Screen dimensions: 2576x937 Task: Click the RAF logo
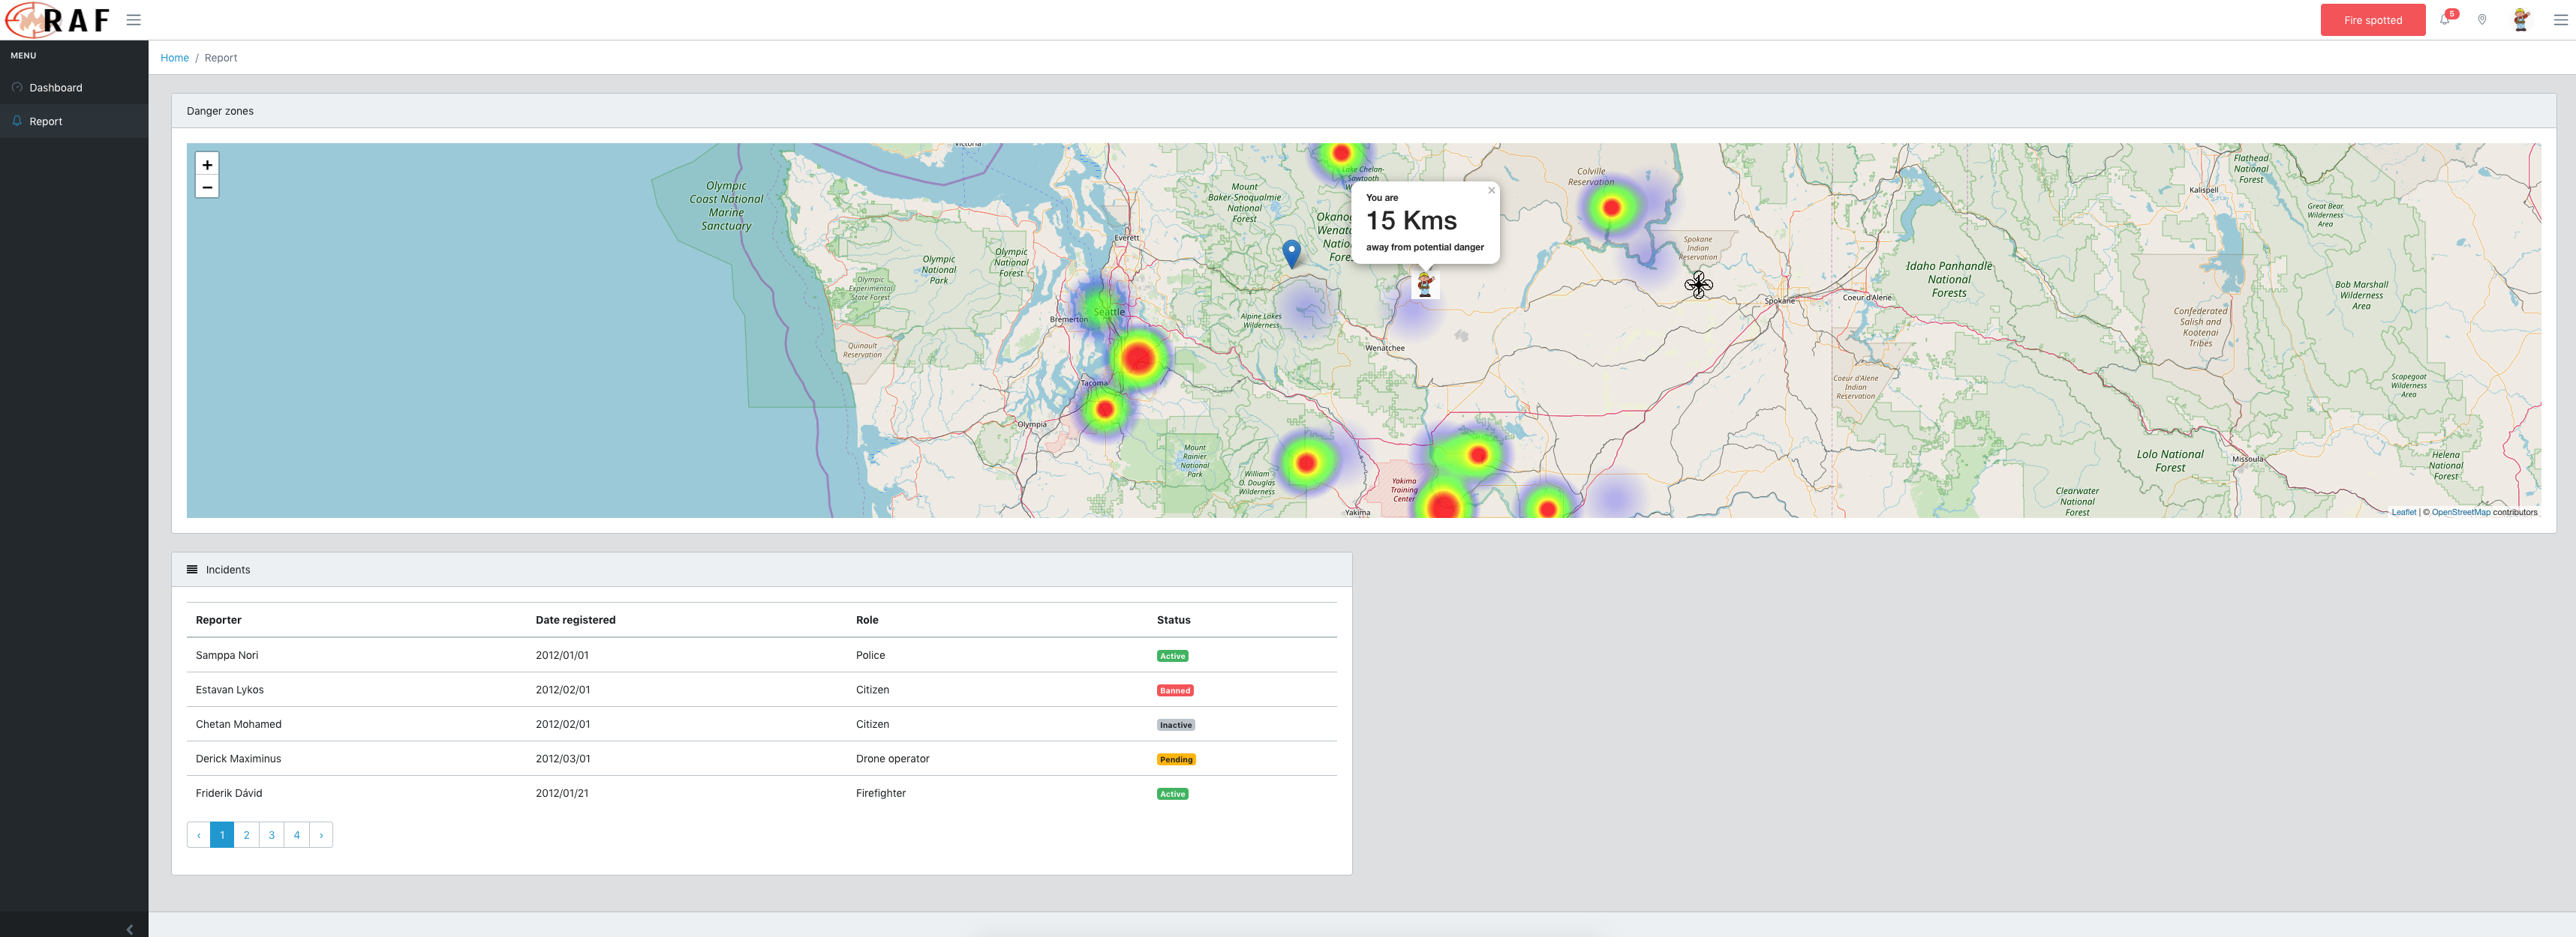click(x=58, y=20)
